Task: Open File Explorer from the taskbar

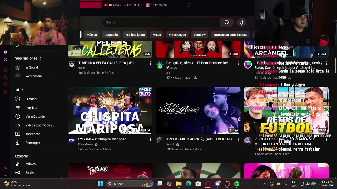Action: coord(179,184)
